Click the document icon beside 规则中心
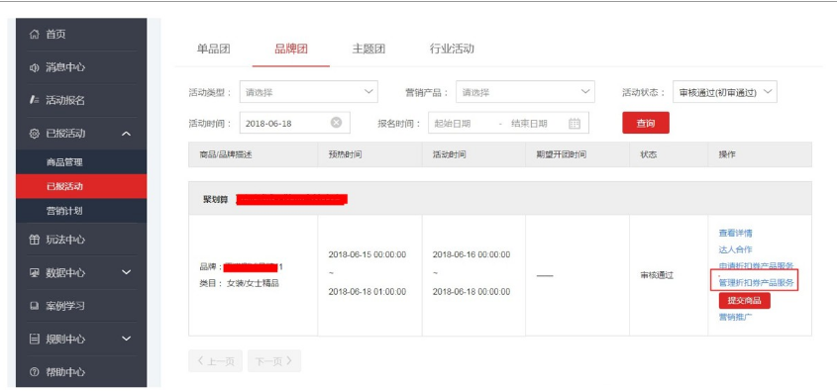 point(34,340)
